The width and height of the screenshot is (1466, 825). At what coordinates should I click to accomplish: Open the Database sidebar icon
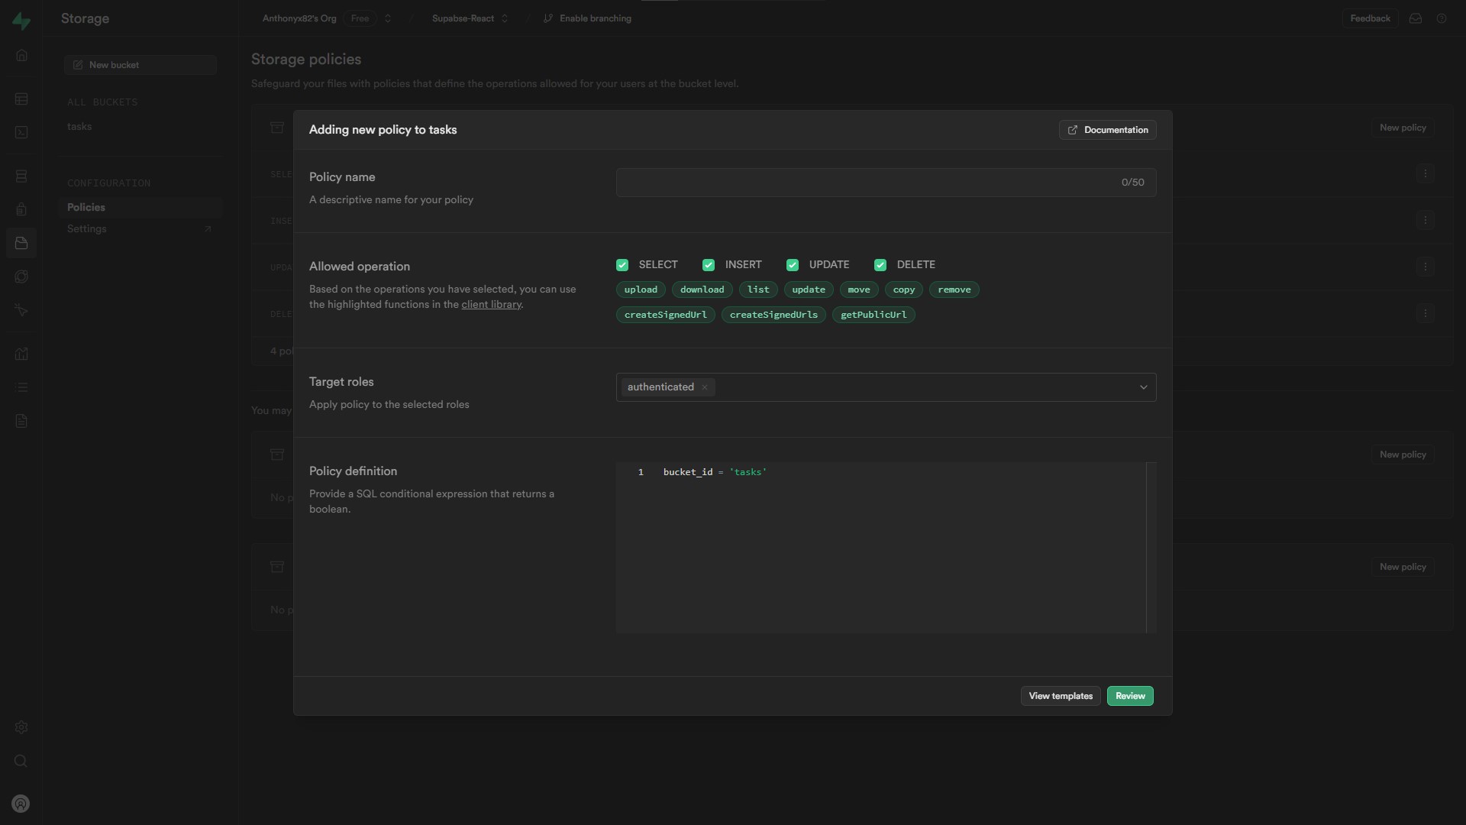[x=21, y=176]
